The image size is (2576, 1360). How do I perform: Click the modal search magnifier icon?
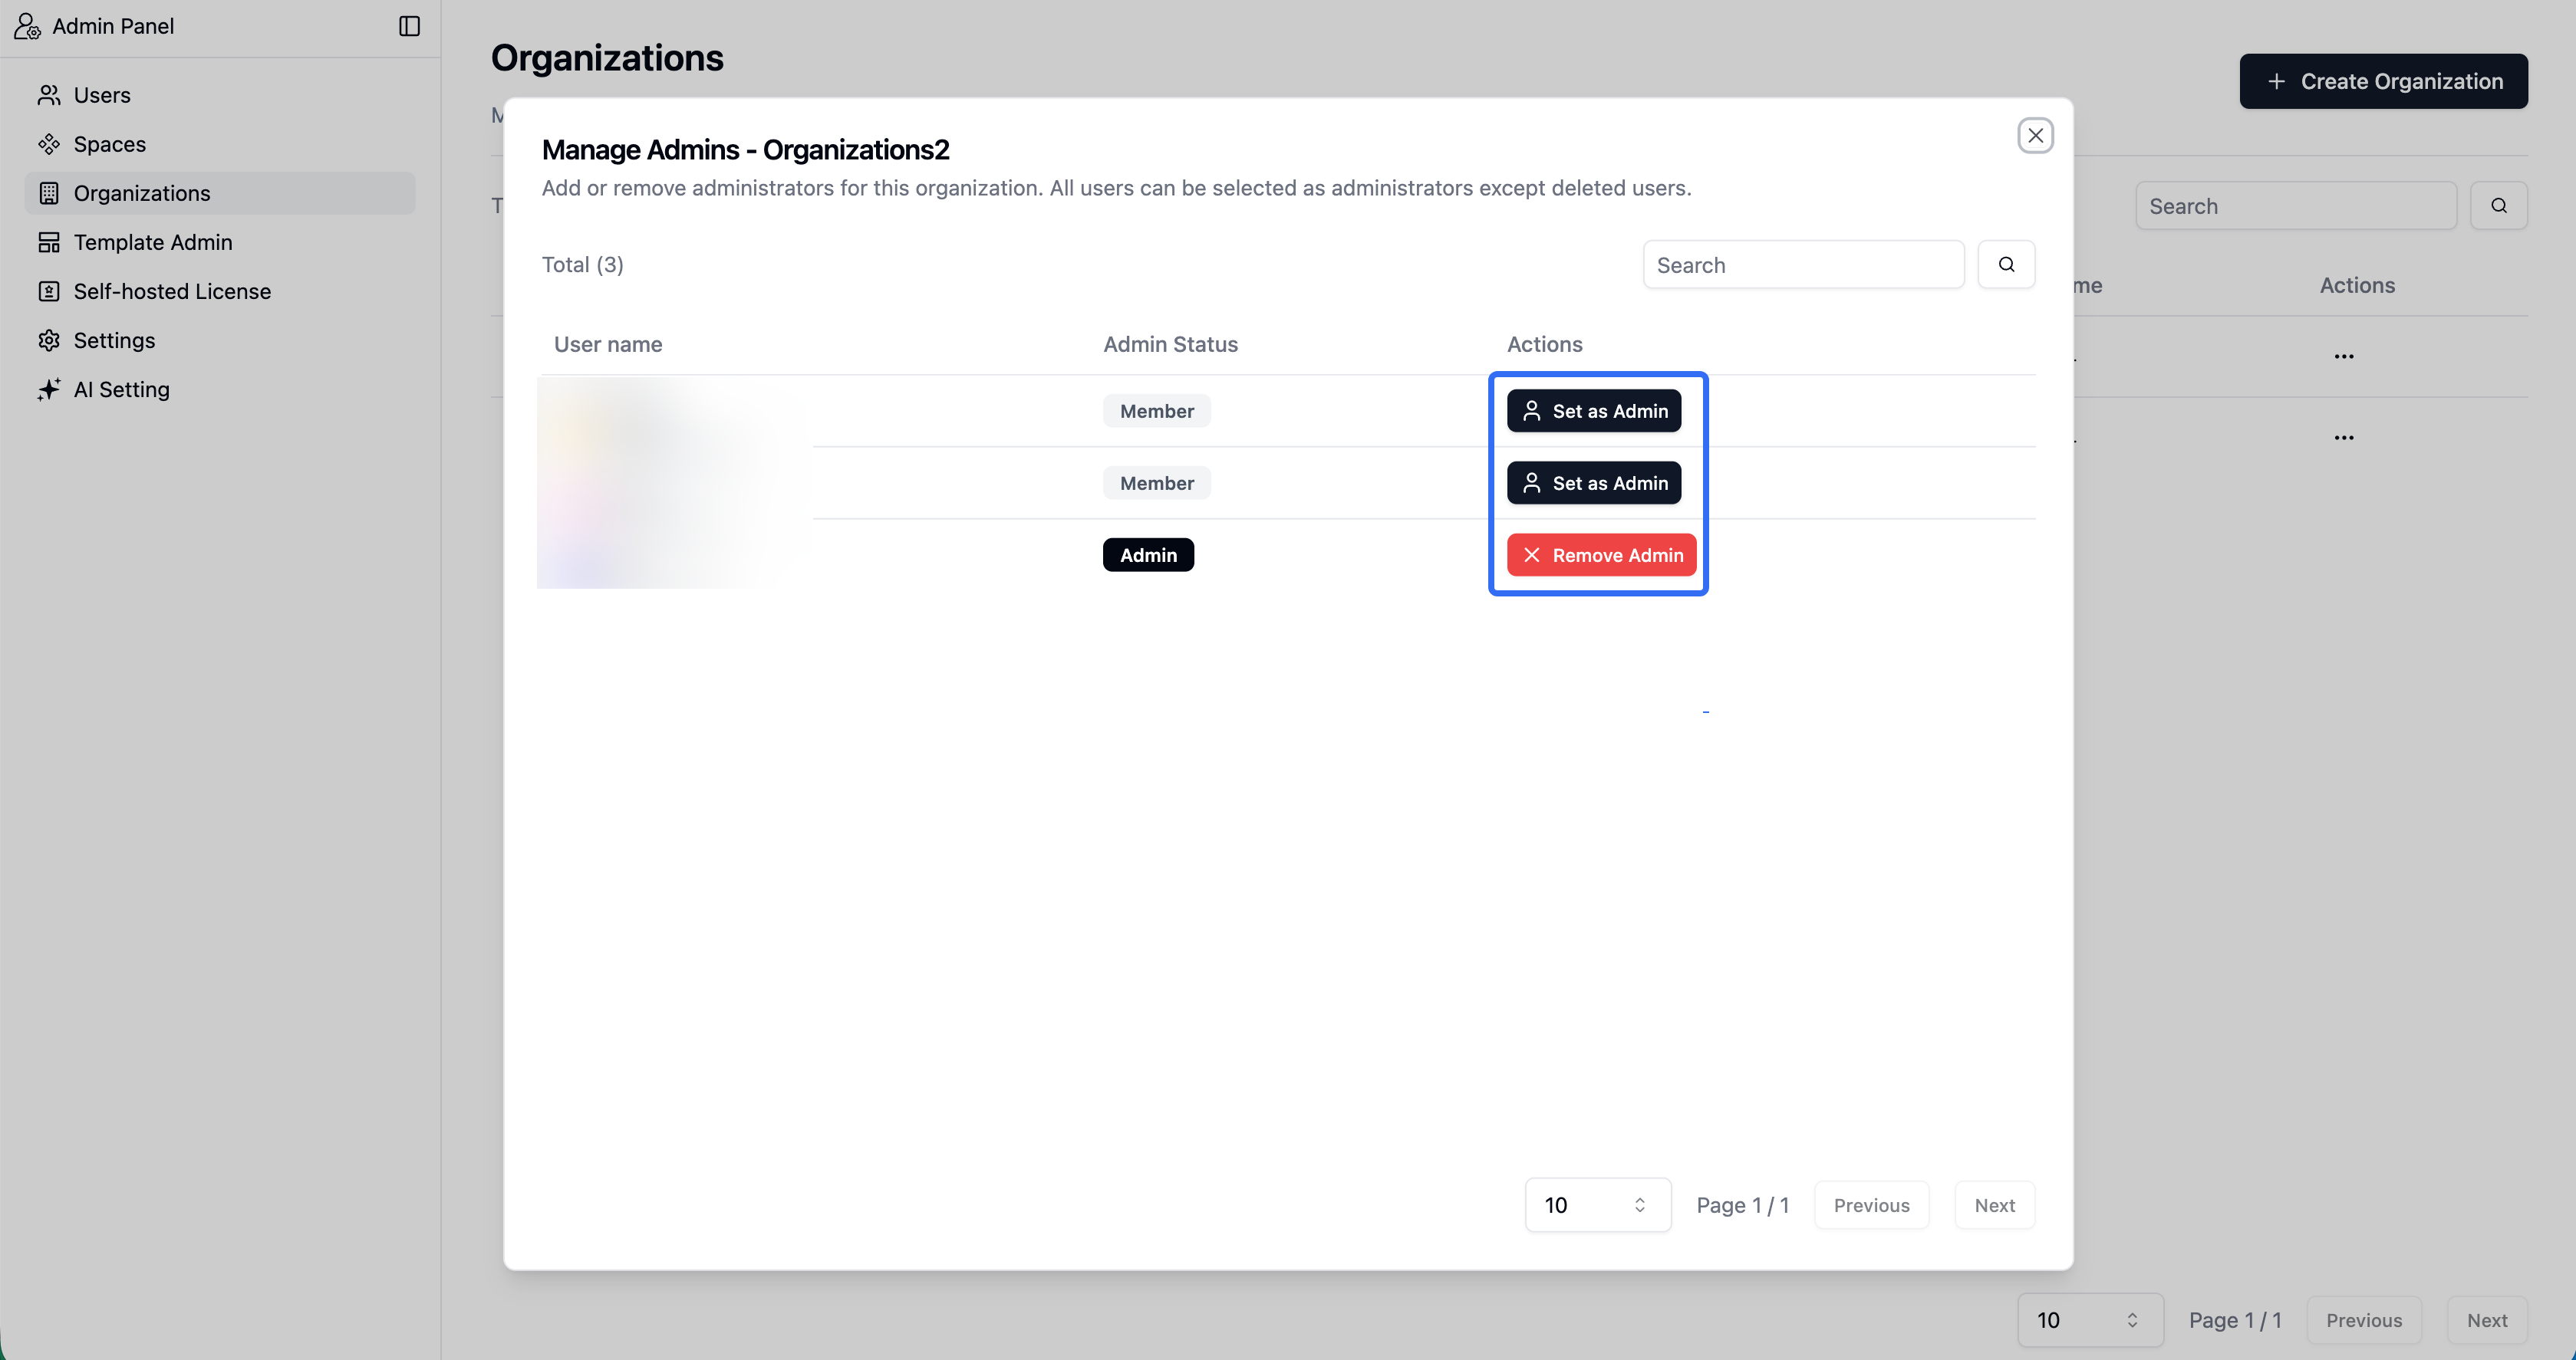click(x=2006, y=264)
